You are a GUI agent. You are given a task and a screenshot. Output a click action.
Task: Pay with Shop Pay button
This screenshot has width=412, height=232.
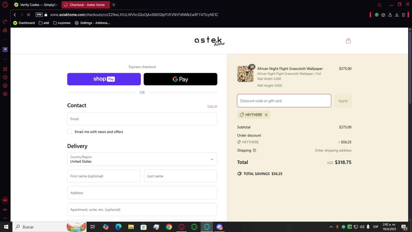(x=104, y=79)
